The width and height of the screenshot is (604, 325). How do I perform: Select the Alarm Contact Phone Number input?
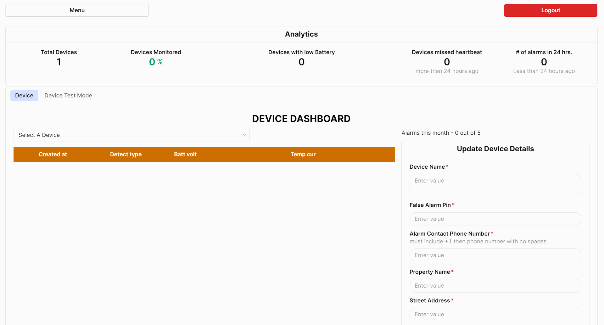click(x=495, y=255)
